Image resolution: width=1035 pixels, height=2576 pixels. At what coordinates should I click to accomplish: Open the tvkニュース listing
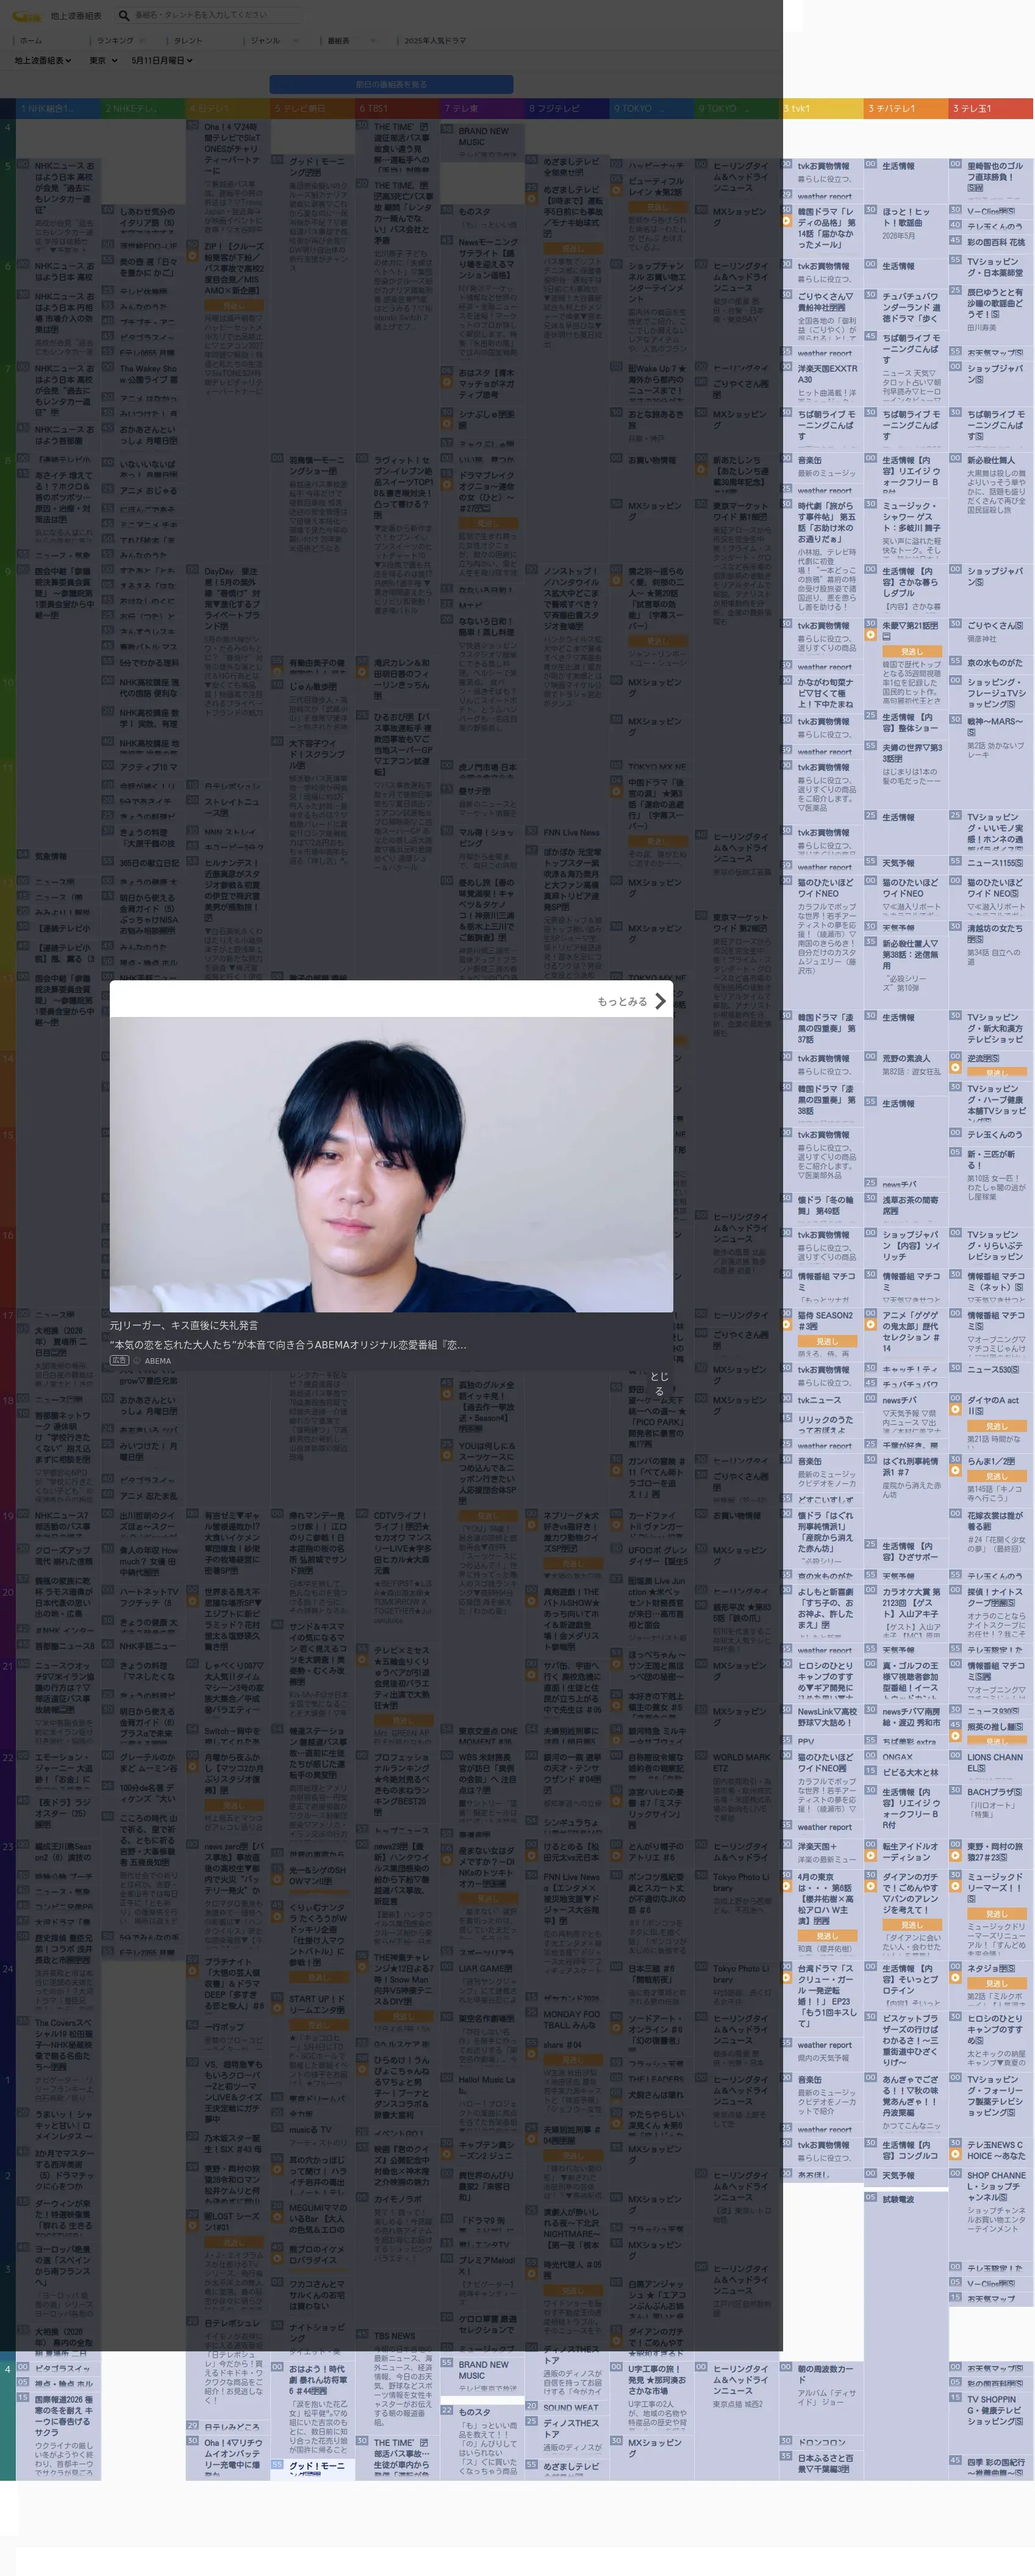point(819,1400)
